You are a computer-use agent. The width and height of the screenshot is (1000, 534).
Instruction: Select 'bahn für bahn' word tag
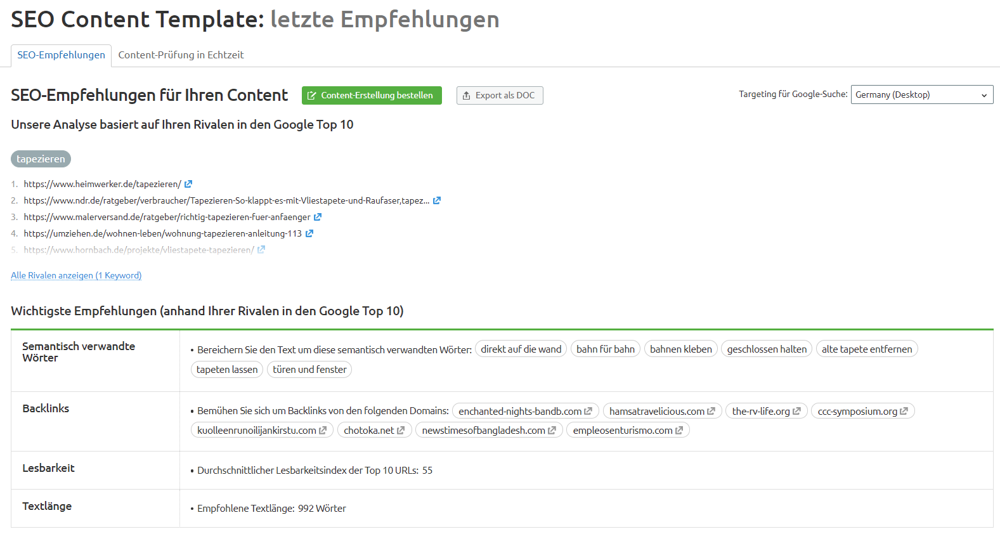pyautogui.click(x=606, y=349)
